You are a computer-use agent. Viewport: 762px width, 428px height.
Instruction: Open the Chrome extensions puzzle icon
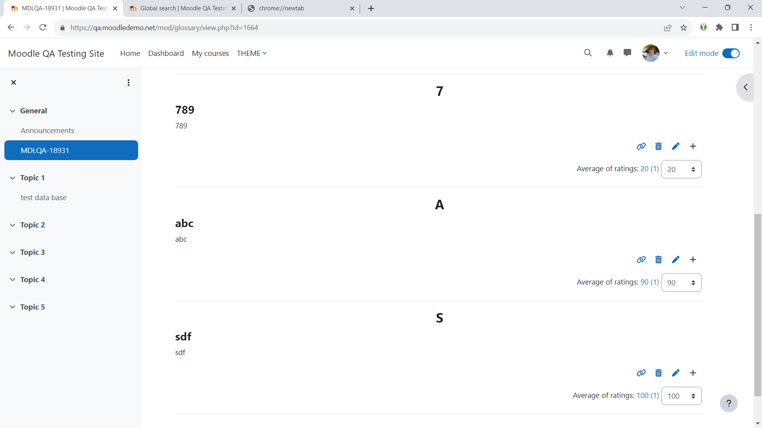tap(719, 27)
